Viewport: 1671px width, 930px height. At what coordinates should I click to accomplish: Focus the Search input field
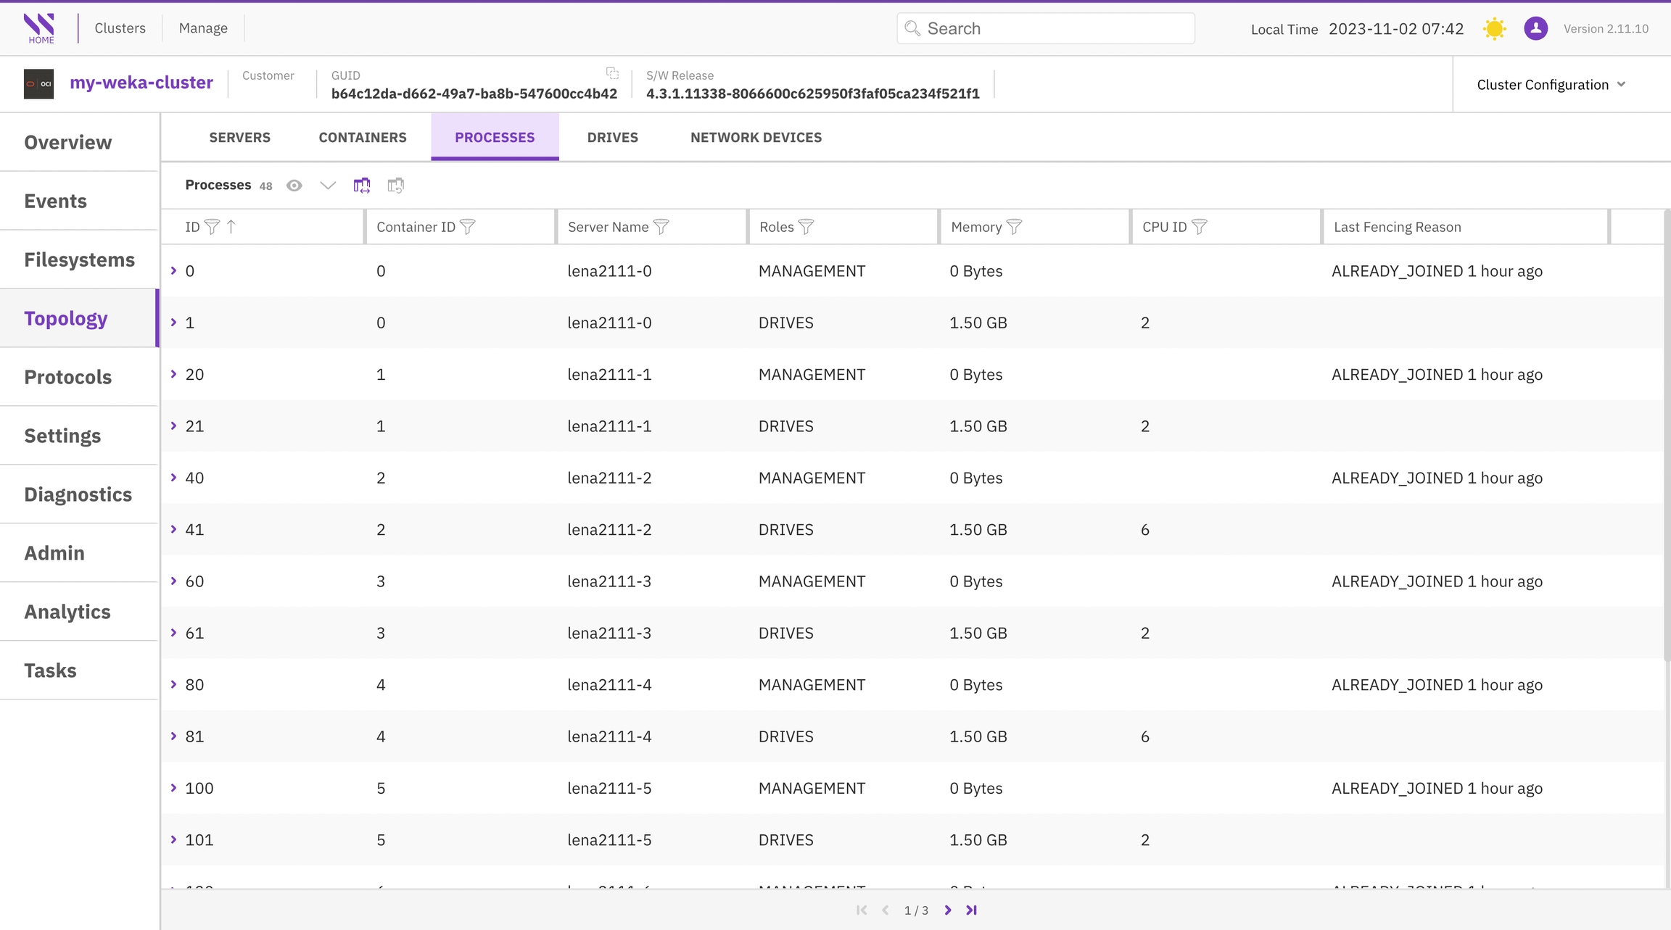[1055, 29]
